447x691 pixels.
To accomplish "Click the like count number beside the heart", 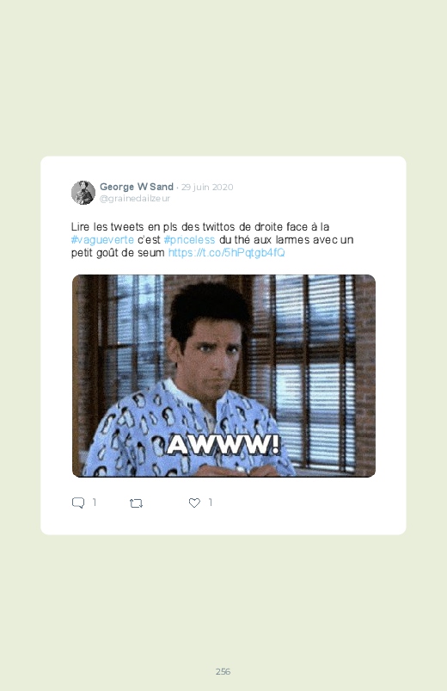I will pyautogui.click(x=210, y=503).
